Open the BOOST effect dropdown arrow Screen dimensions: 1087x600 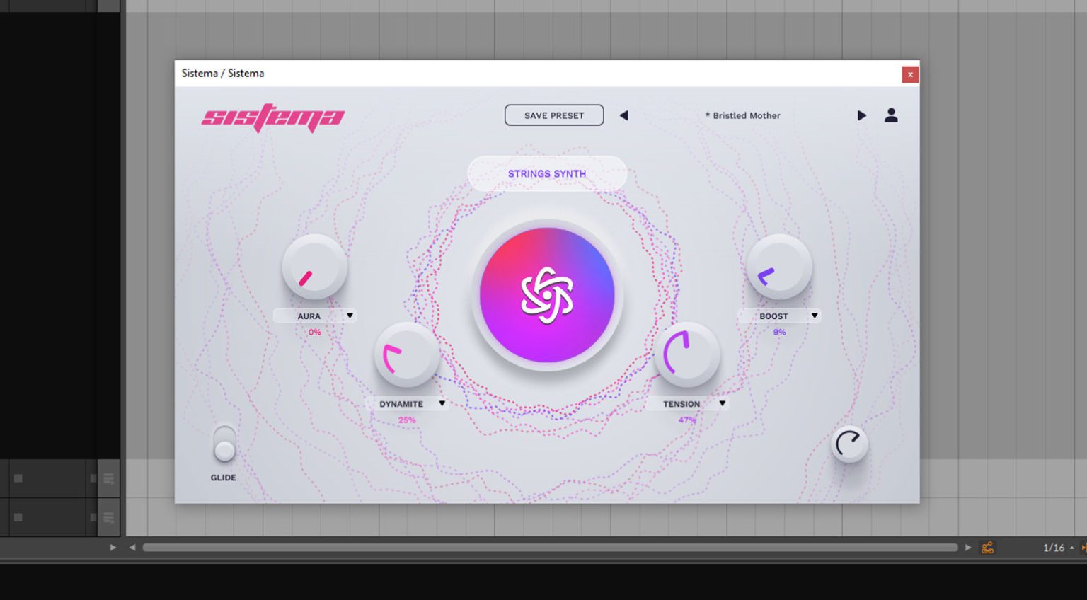(x=815, y=316)
